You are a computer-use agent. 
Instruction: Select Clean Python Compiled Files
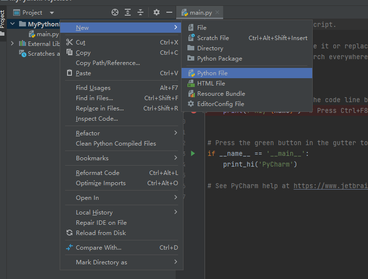coord(121,144)
